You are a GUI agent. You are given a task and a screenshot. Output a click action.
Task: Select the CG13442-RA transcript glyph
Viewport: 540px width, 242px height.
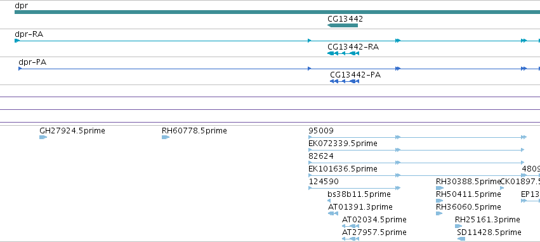343,53
